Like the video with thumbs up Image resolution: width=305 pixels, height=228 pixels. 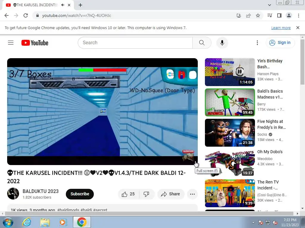point(128,194)
